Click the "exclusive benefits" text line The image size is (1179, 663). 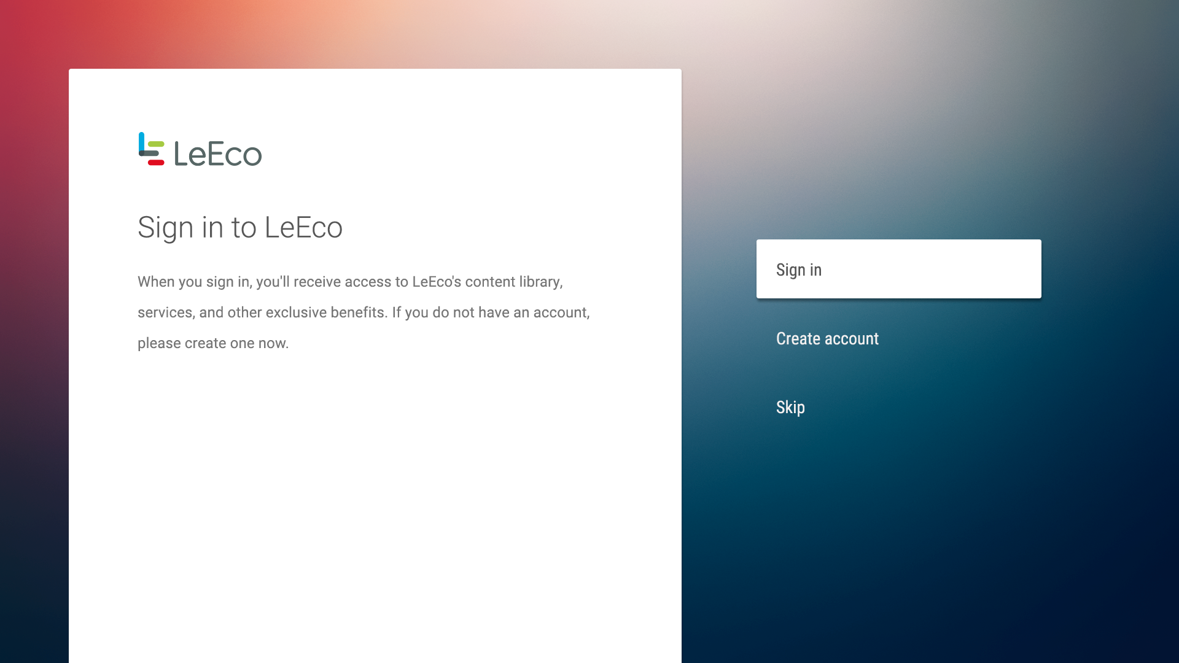click(x=364, y=312)
